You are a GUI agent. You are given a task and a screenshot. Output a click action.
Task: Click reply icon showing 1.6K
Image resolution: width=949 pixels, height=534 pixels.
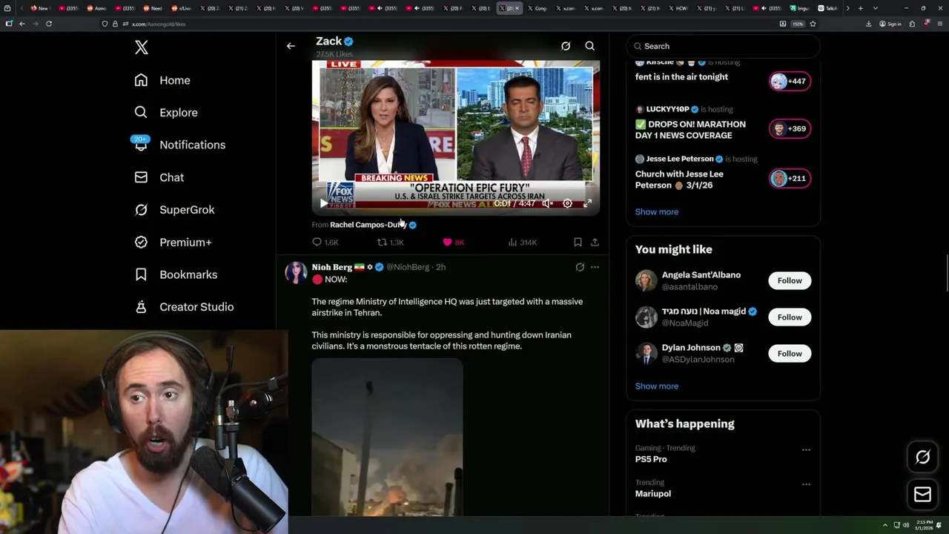325,243
